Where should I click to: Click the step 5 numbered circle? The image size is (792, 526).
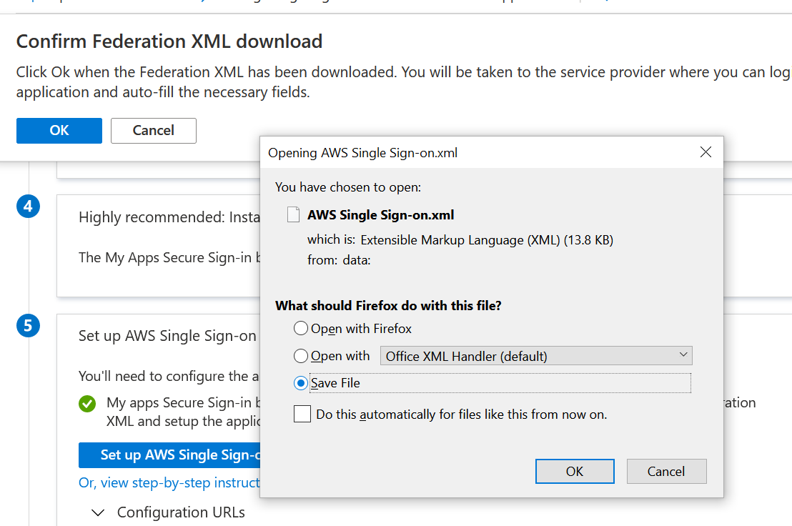[x=29, y=326]
